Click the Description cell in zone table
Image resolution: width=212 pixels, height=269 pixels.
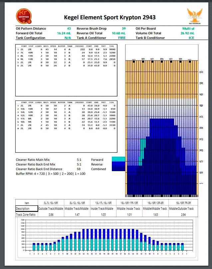coord(27,209)
